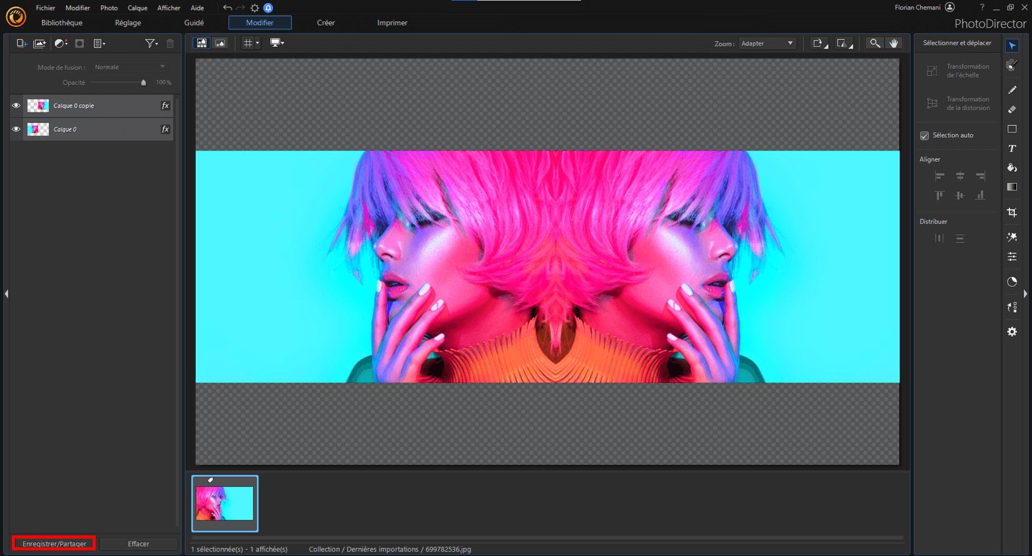Click the undo arrow
The width and height of the screenshot is (1032, 556).
(227, 7)
